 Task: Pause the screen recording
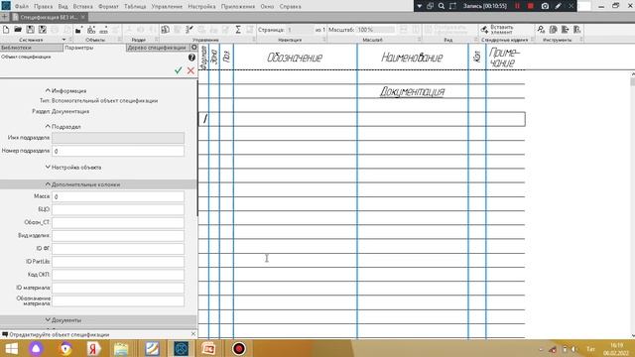(517, 6)
